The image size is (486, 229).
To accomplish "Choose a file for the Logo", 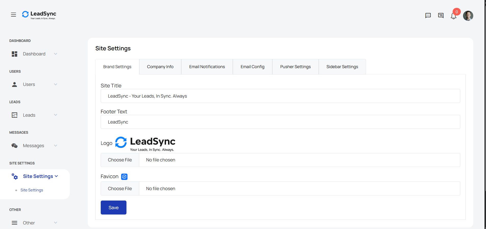I will [x=120, y=160].
